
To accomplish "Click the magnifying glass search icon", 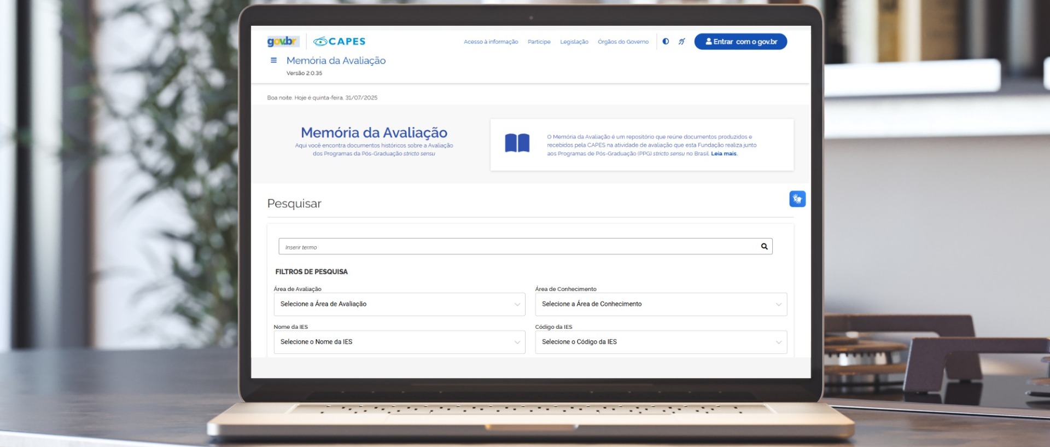I will click(x=764, y=247).
